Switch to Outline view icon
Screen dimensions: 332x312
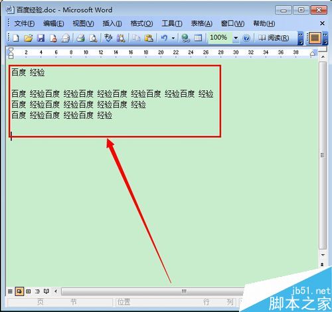(37, 291)
